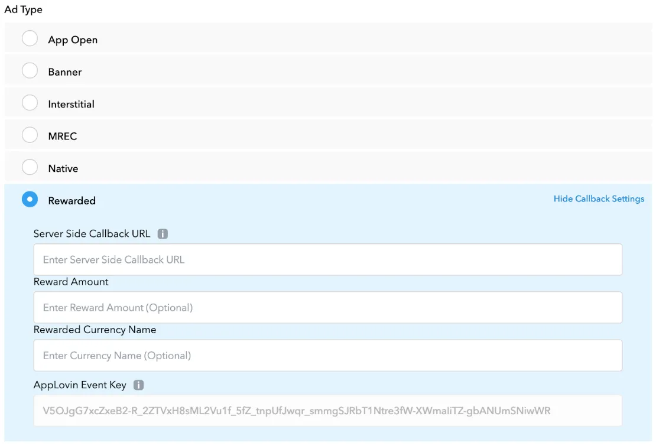Click the Reward Amount label
The height and width of the screenshot is (446, 656).
coord(71,282)
